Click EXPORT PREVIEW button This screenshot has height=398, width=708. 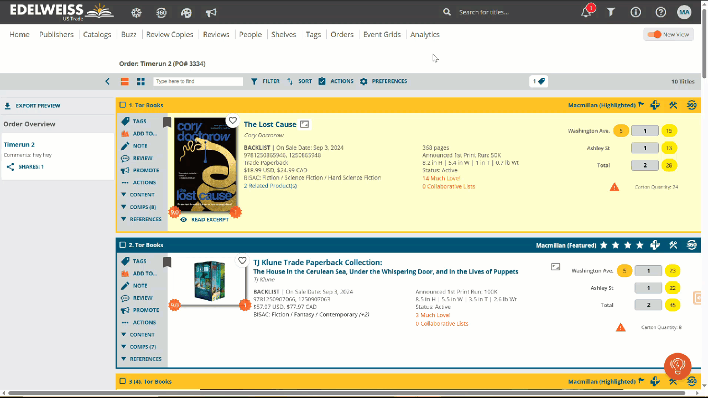point(32,106)
